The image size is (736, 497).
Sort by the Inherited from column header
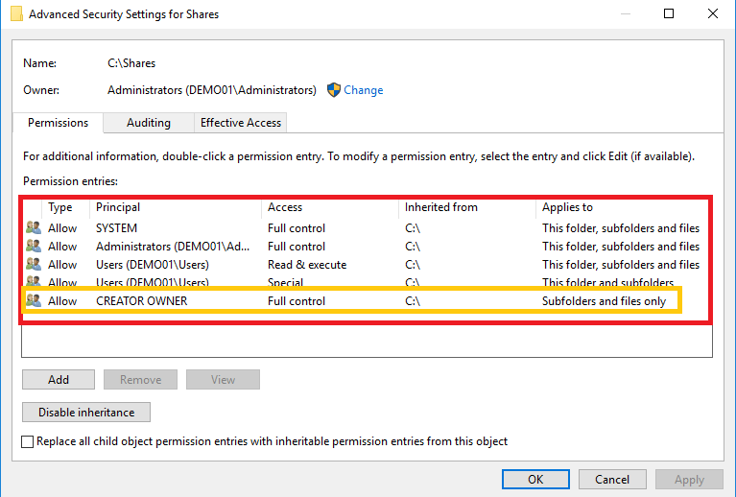[x=440, y=207]
